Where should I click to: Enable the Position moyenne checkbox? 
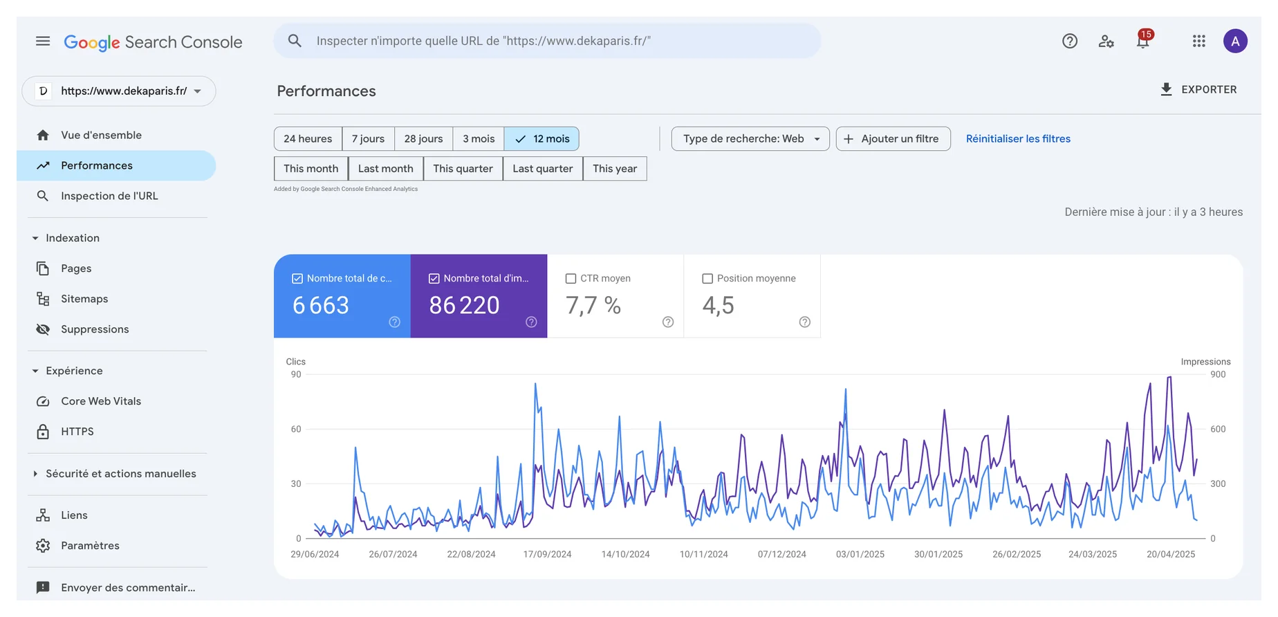click(x=707, y=278)
